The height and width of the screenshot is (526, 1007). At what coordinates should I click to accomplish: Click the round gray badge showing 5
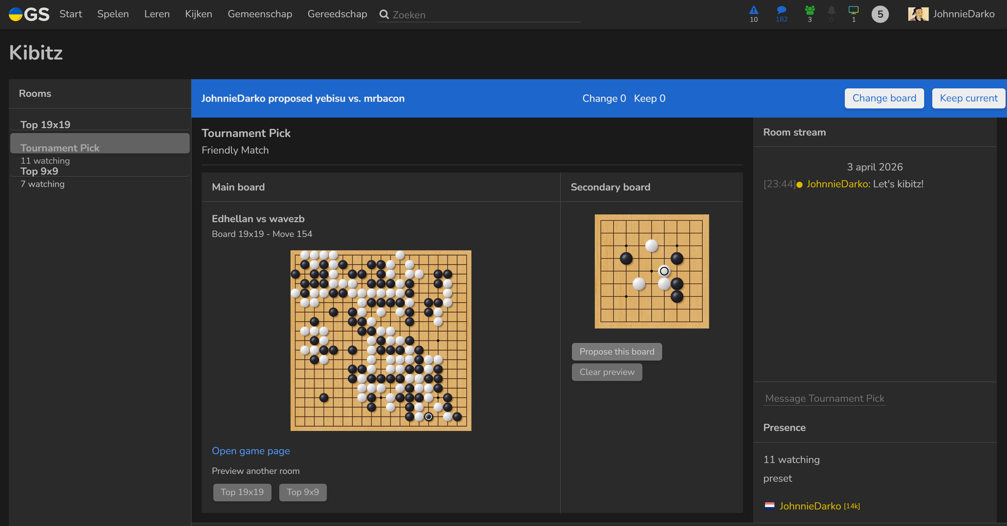(880, 14)
